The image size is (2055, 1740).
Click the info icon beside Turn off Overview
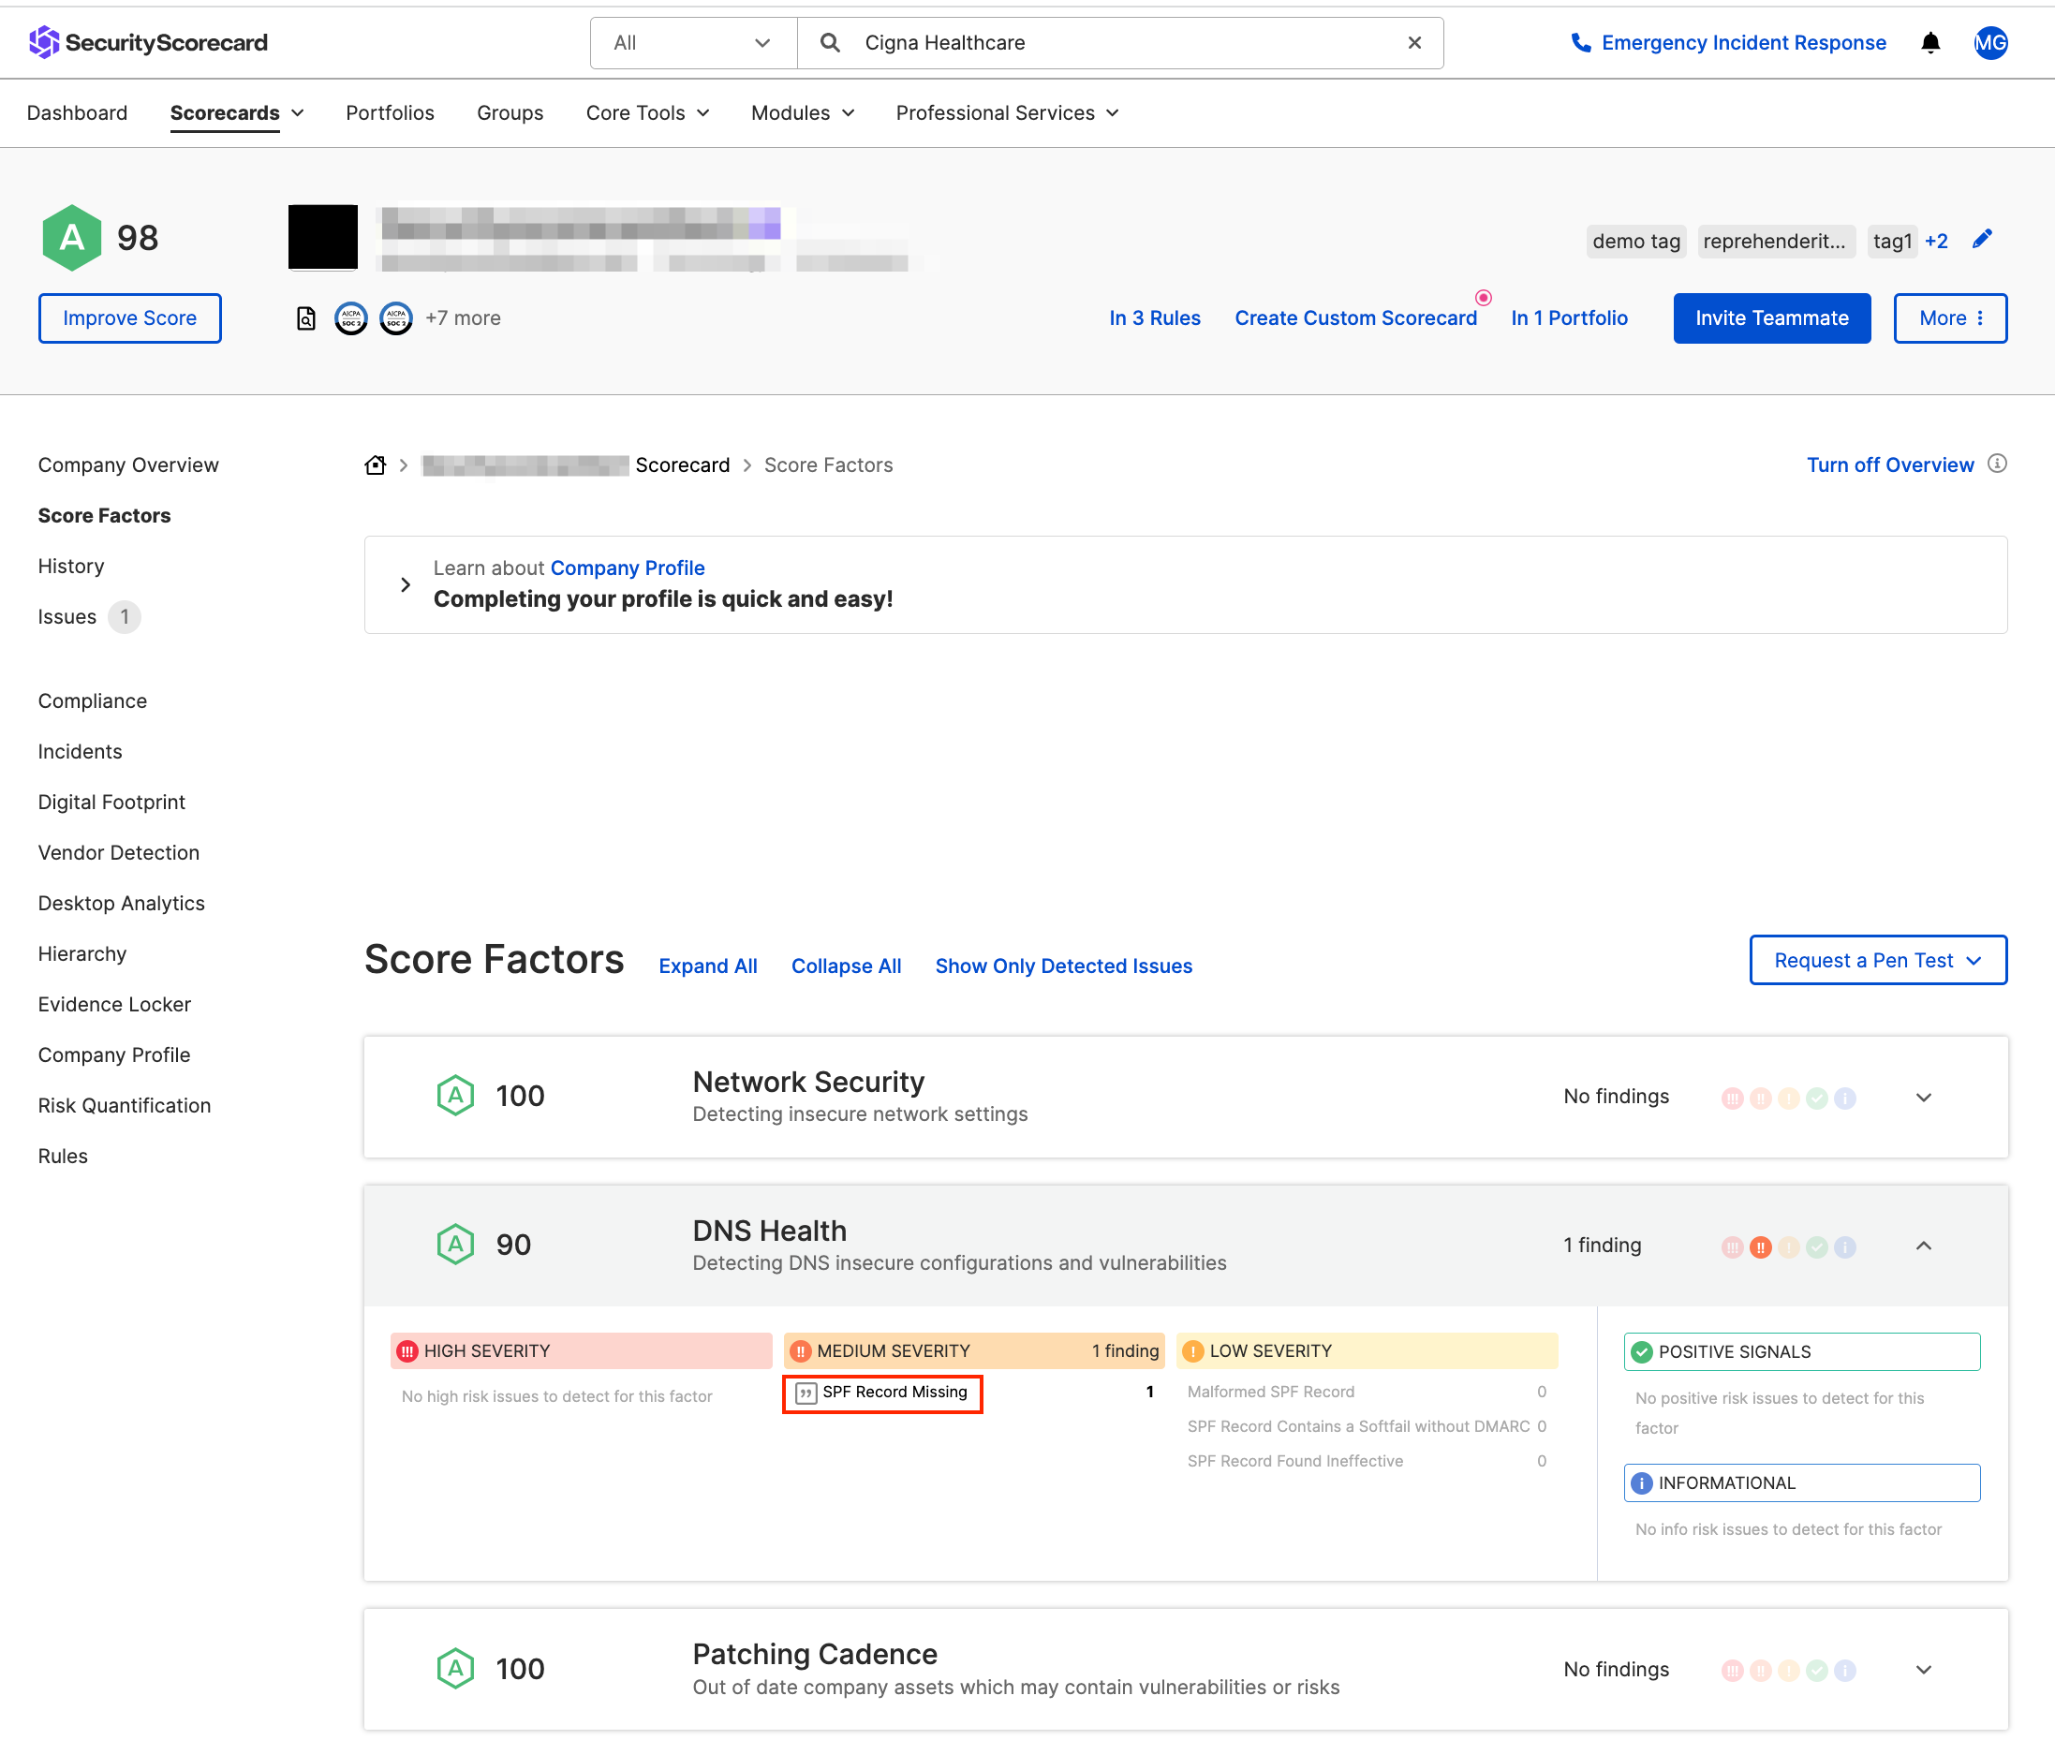[x=1997, y=464]
